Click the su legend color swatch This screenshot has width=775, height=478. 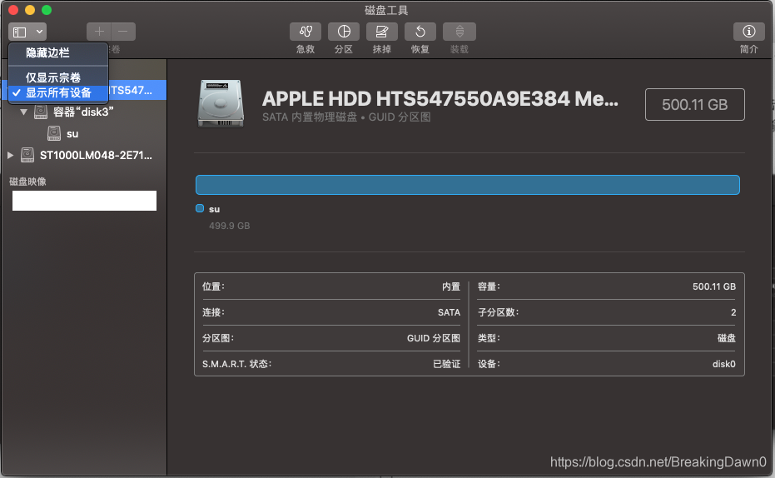(x=200, y=208)
